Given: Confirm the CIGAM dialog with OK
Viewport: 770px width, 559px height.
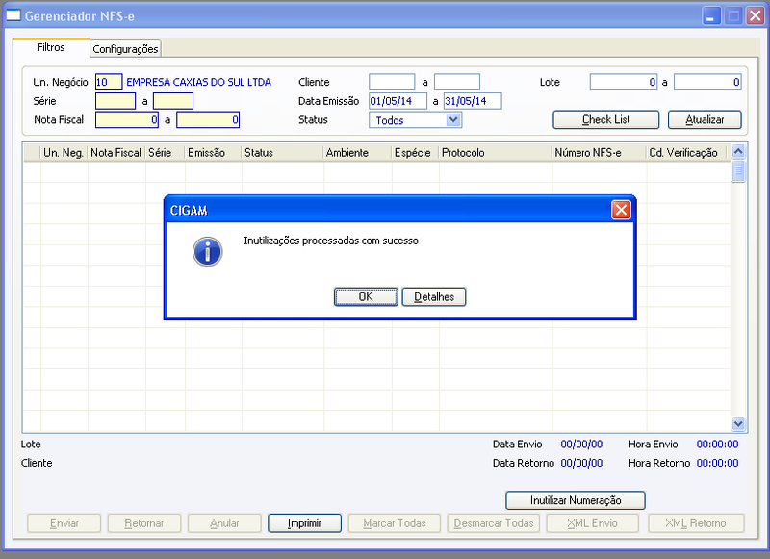Looking at the screenshot, I should [366, 297].
